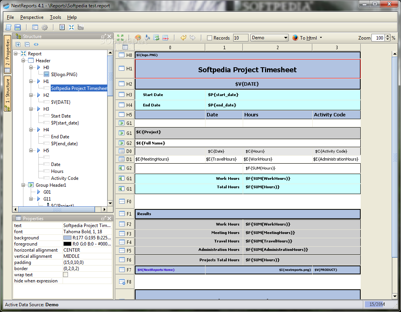Click the 'horizontal allignment' CENTER value
The height and width of the screenshot is (312, 401).
(87, 250)
